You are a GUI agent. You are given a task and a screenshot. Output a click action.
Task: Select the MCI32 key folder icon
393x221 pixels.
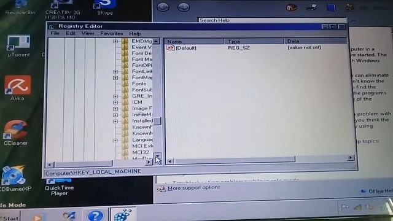coord(125,152)
